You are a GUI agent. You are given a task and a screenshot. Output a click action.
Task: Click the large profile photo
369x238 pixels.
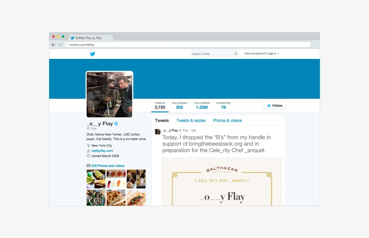coord(109,95)
